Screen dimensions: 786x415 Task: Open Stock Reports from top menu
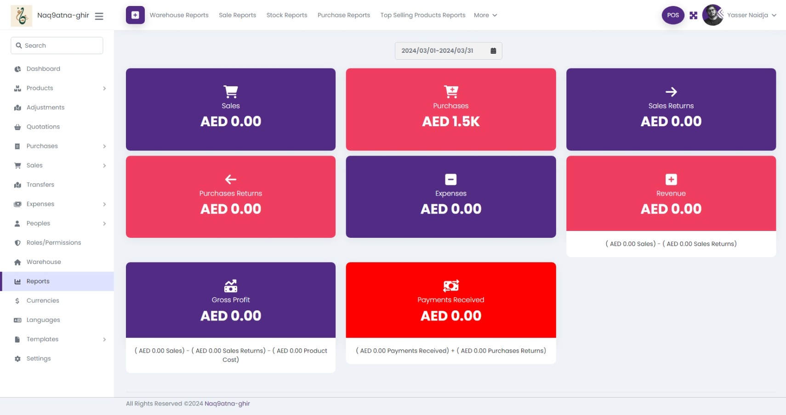[287, 15]
